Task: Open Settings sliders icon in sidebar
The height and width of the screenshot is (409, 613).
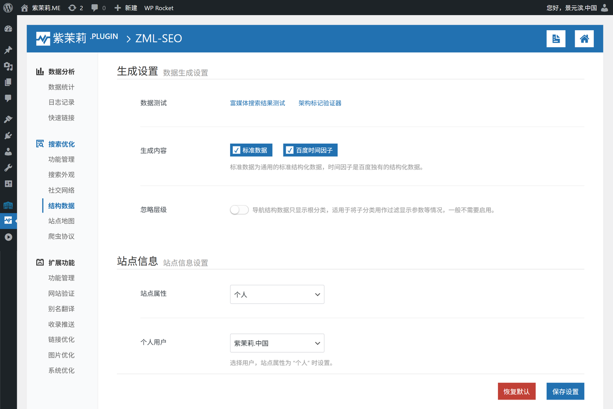Action: [8, 184]
